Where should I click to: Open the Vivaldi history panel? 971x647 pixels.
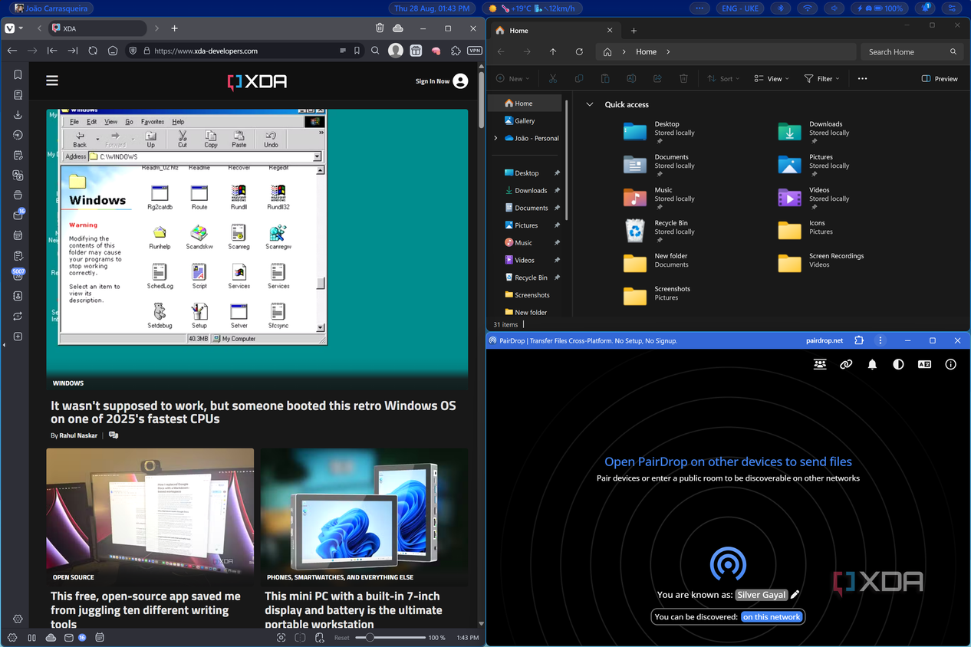click(18, 135)
